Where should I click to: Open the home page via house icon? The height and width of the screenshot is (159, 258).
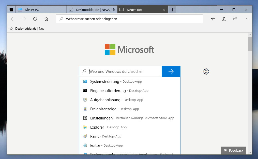(46, 19)
